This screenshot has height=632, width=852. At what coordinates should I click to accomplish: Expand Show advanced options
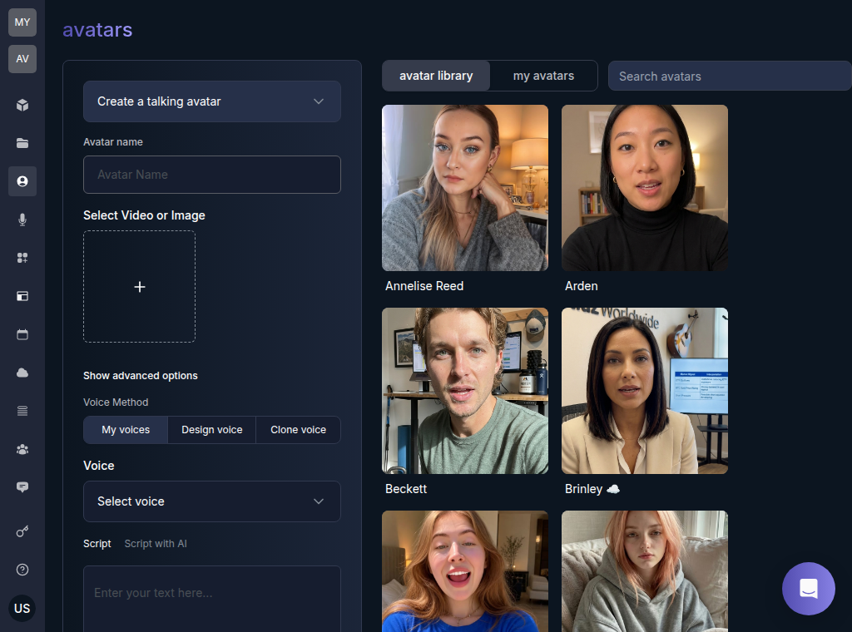tap(140, 376)
